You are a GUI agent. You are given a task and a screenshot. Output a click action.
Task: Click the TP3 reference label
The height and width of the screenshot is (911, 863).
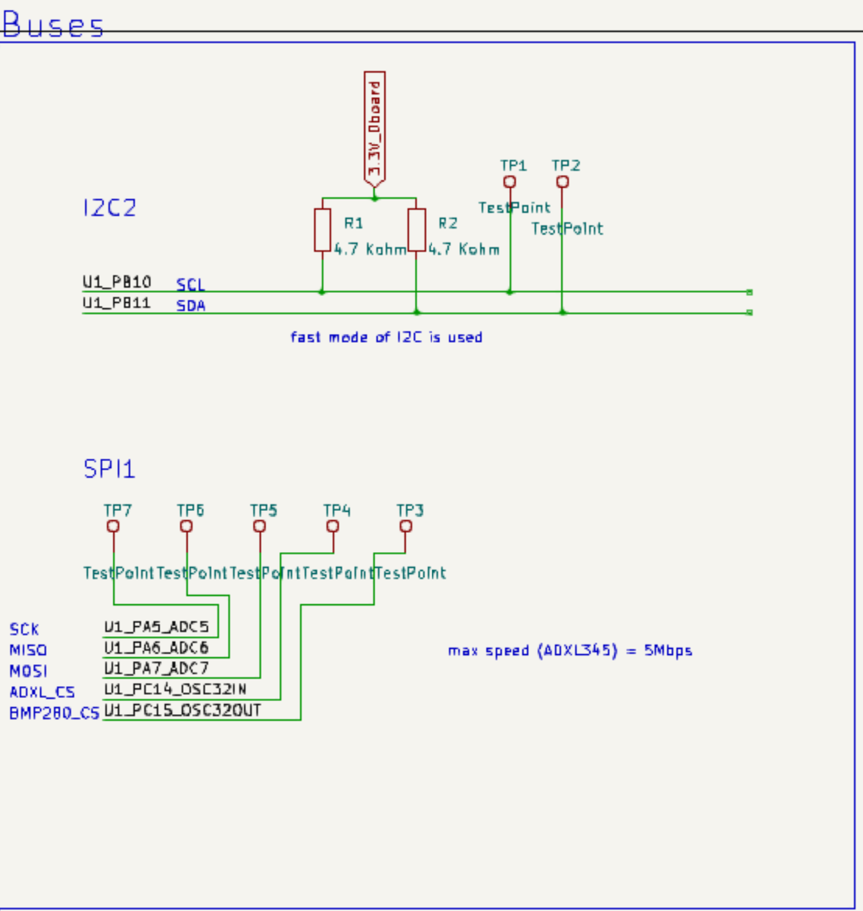(410, 510)
